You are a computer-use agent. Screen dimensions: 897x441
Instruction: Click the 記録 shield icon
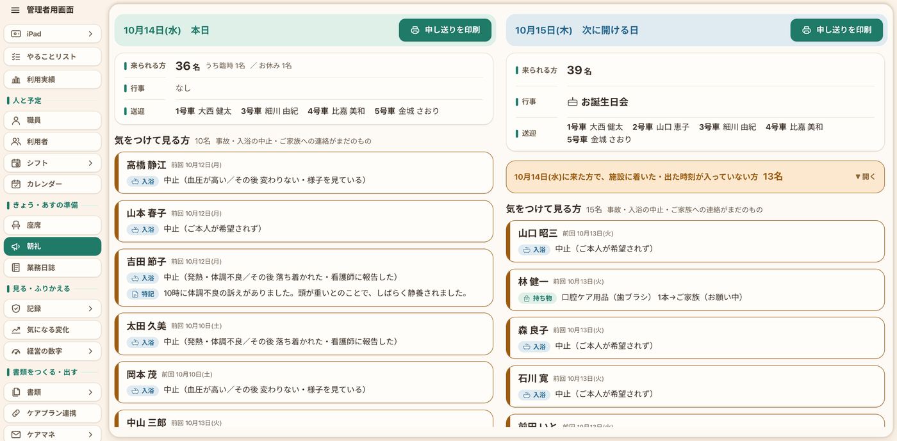(16, 309)
